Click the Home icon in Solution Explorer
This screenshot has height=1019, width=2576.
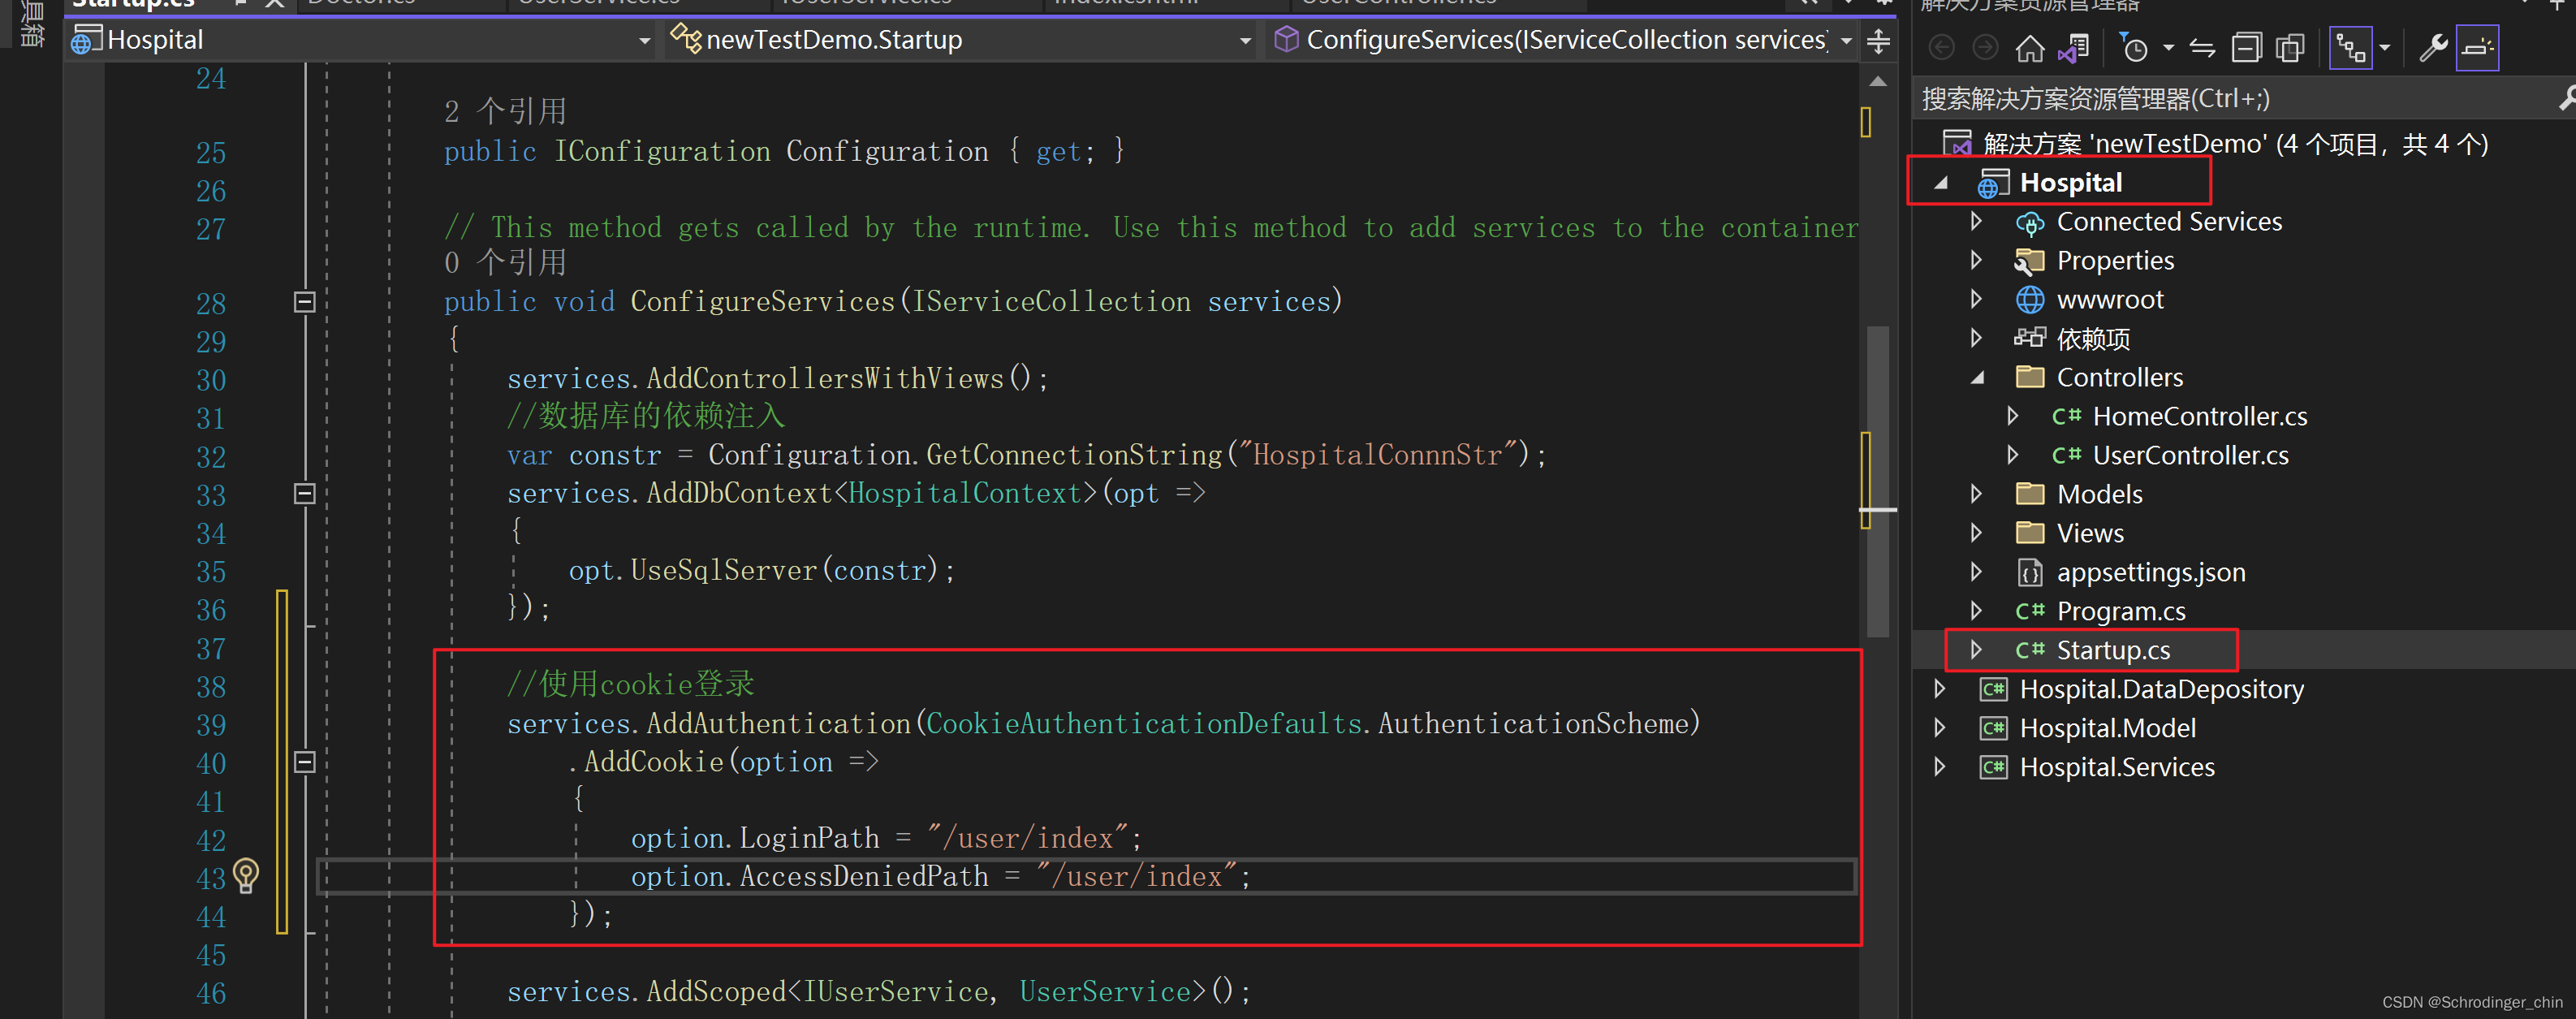(x=2030, y=48)
